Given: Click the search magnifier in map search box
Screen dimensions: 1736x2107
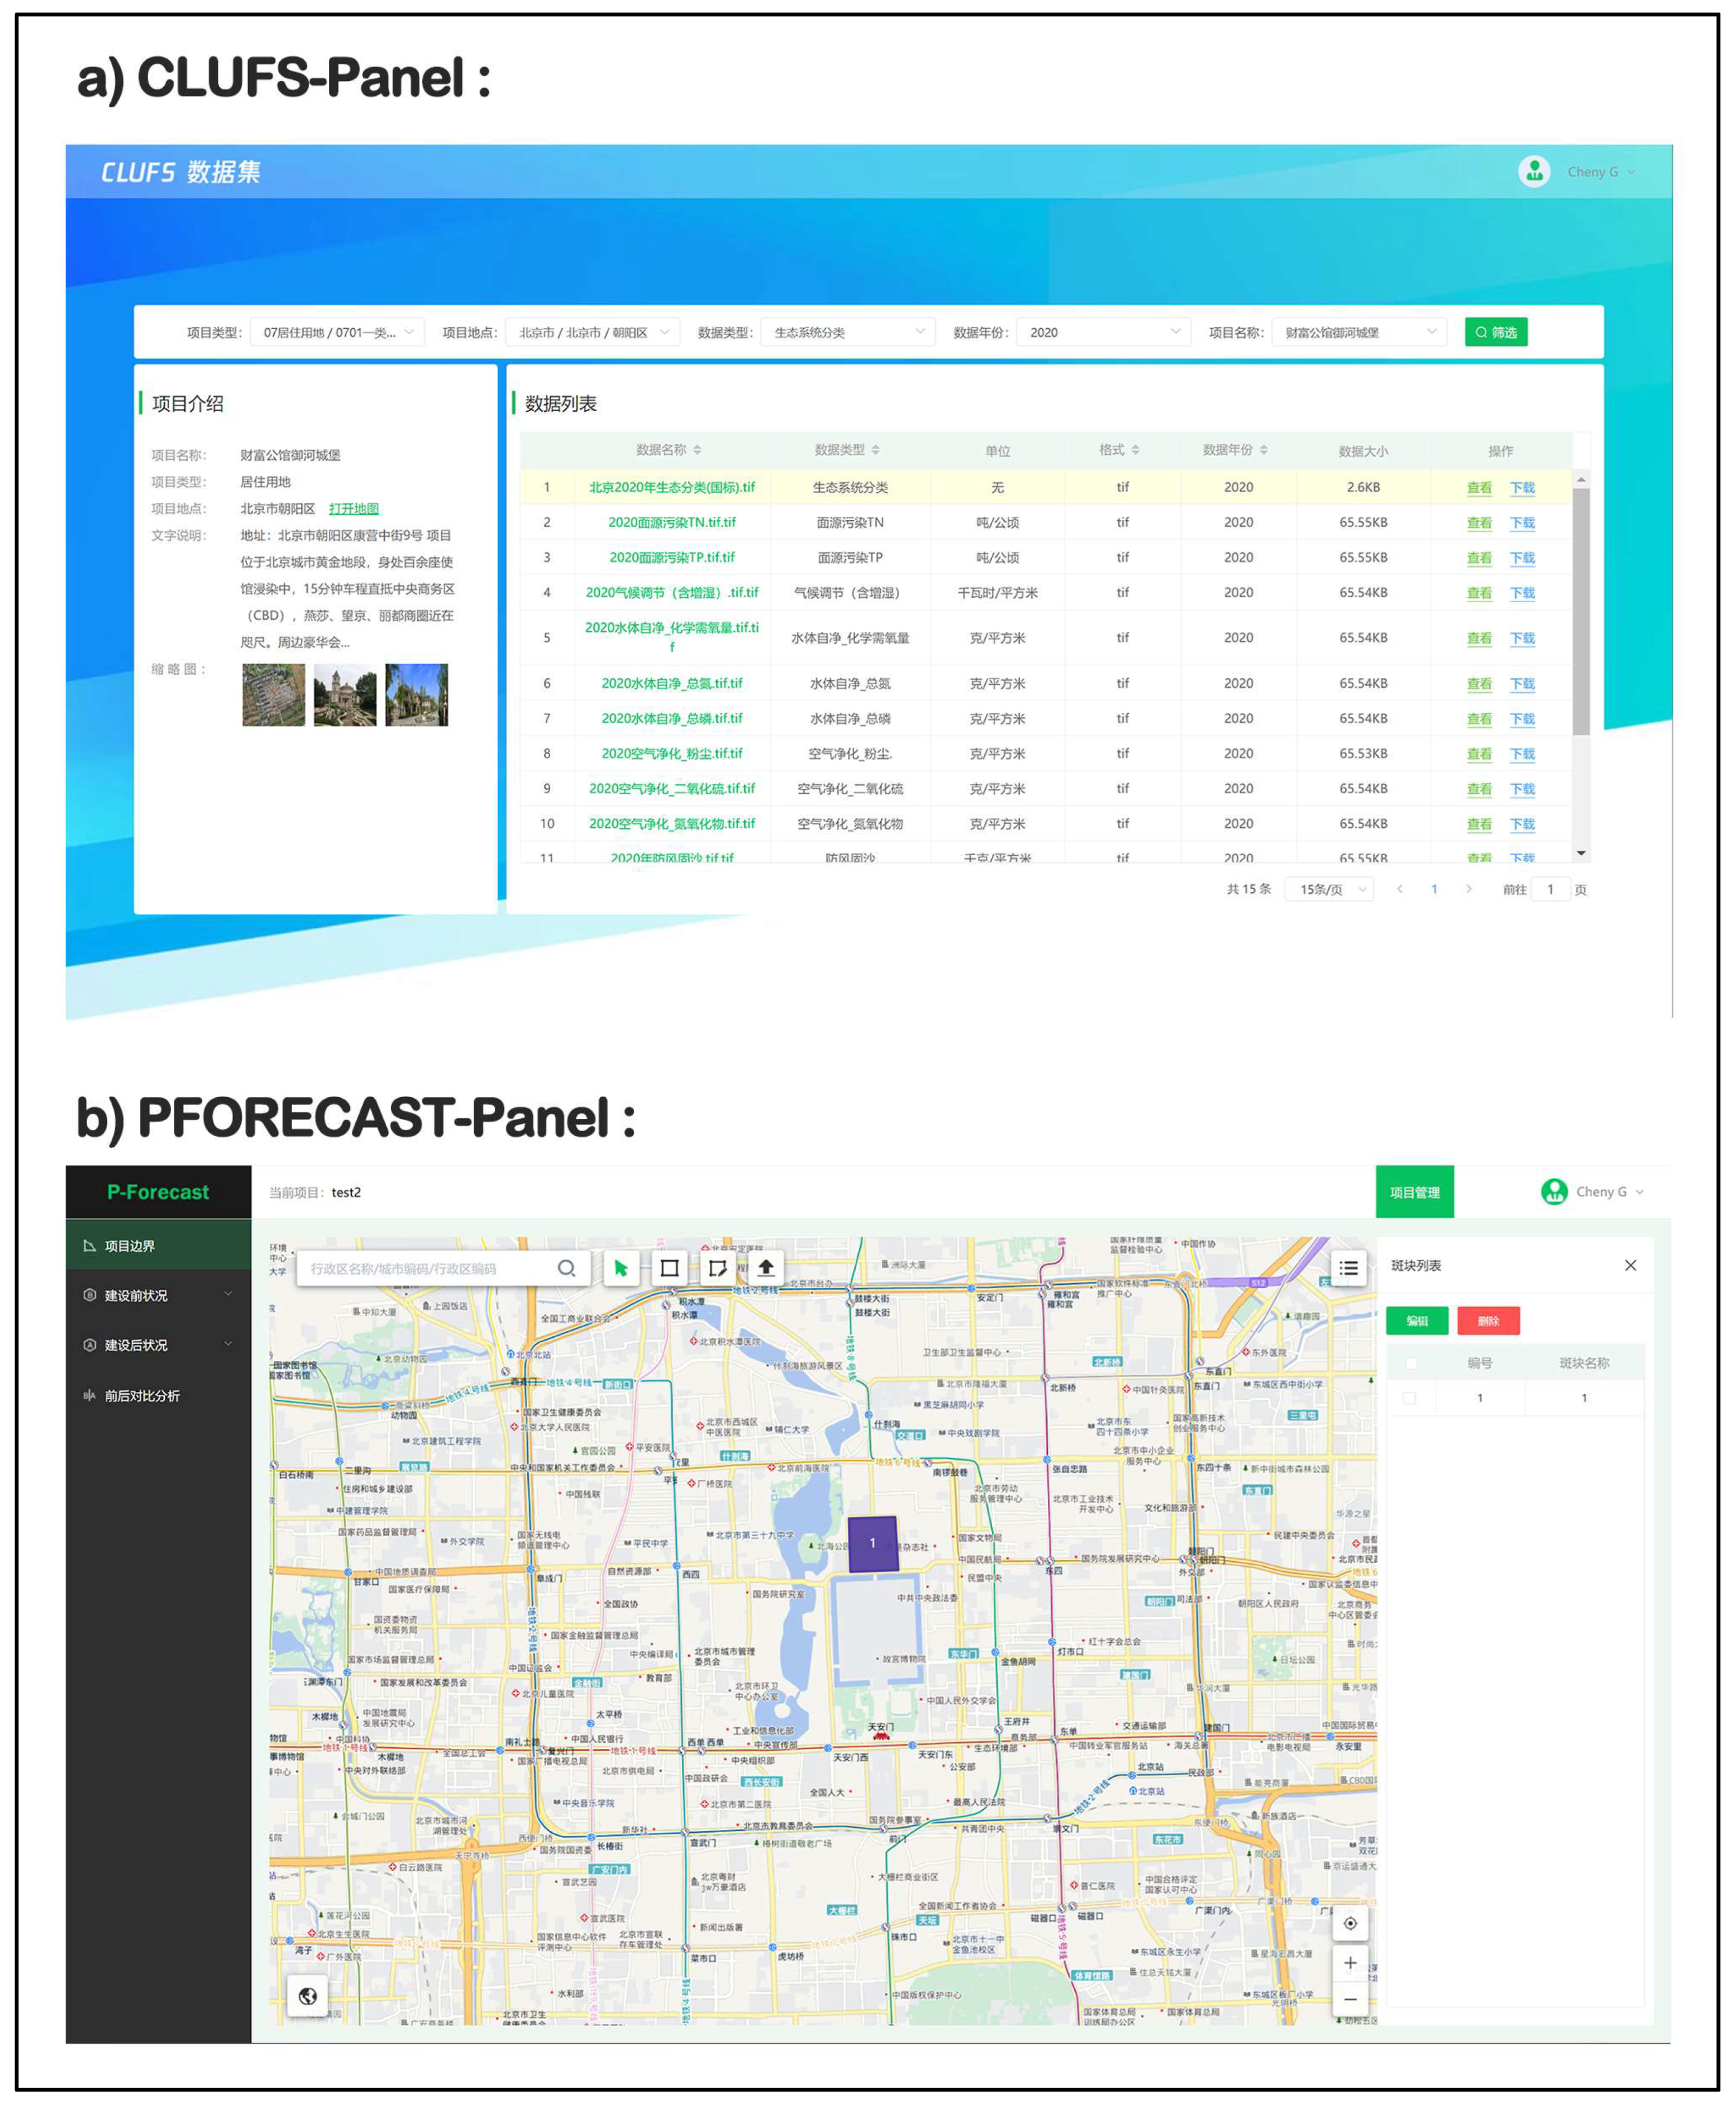Looking at the screenshot, I should [x=566, y=1268].
